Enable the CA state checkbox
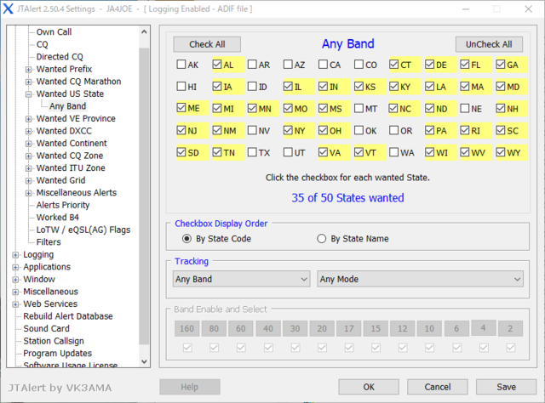This screenshot has width=545, height=403. tap(323, 65)
